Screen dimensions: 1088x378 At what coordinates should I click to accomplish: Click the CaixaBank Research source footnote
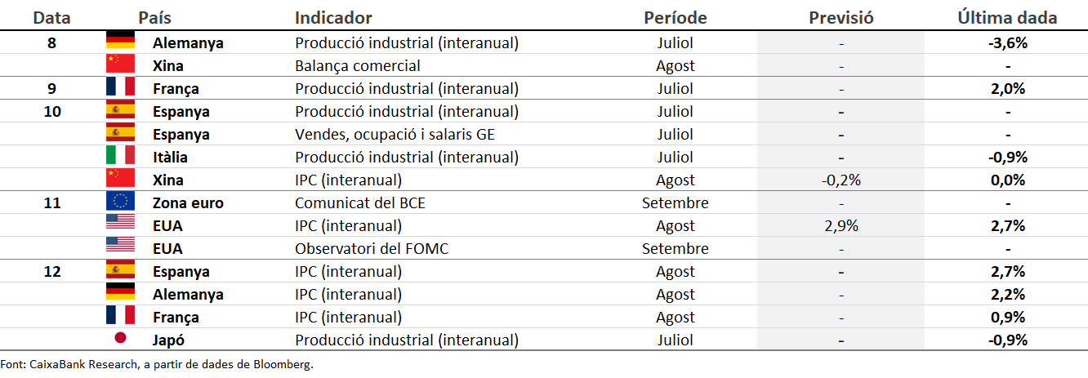(157, 365)
